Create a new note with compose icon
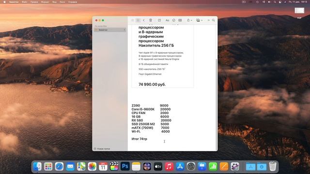 point(159,20)
